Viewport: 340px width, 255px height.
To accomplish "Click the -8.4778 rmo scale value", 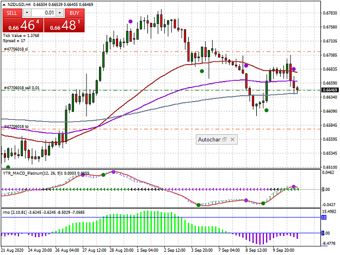I will (329, 243).
